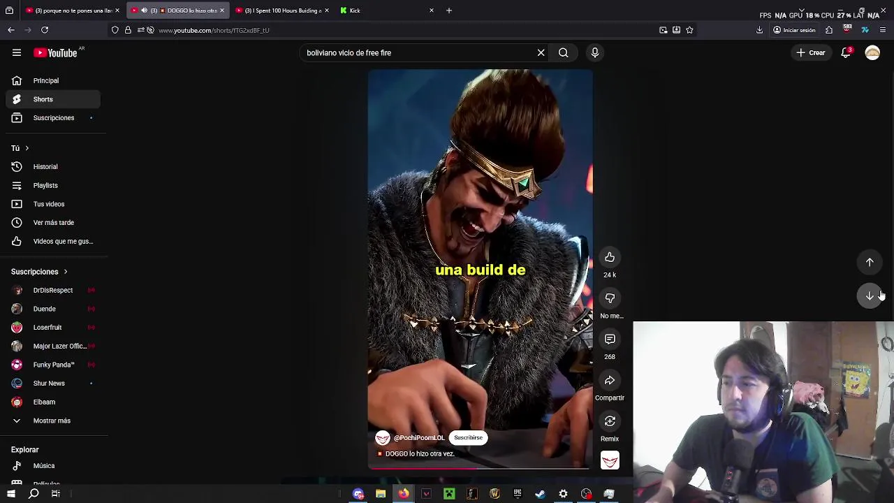Click the URL address bar
The height and width of the screenshot is (503, 894).
coord(405,30)
